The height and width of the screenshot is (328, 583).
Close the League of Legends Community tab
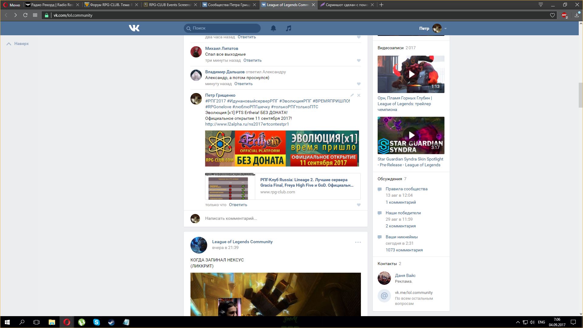pyautogui.click(x=313, y=5)
